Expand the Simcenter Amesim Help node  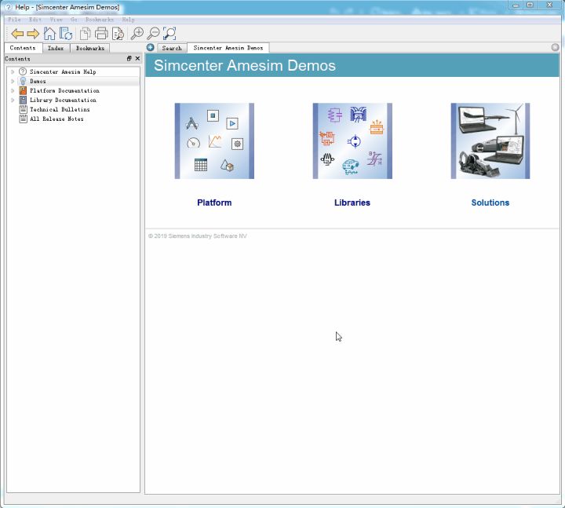[x=13, y=71]
